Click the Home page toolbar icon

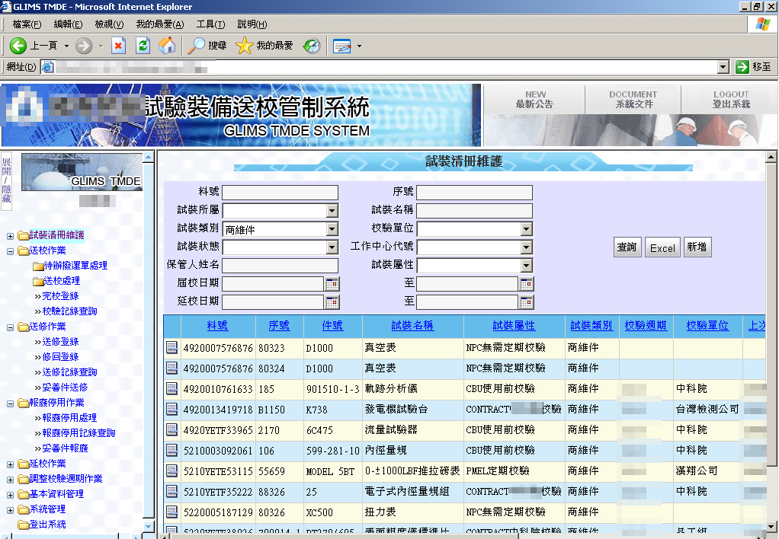click(166, 46)
